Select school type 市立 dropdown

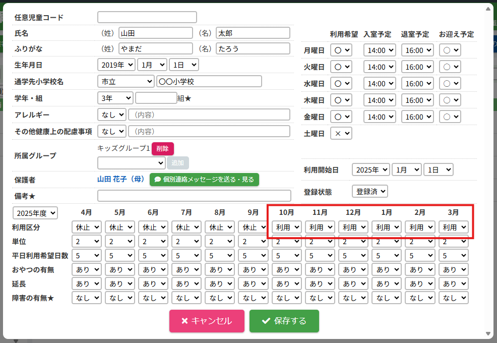(126, 81)
